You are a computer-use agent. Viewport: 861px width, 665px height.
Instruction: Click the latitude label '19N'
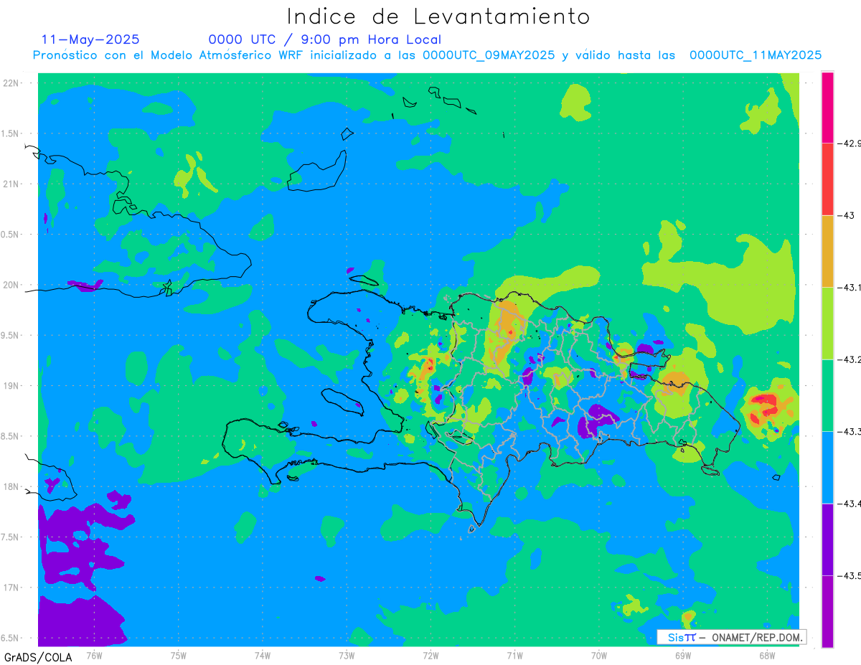point(11,385)
